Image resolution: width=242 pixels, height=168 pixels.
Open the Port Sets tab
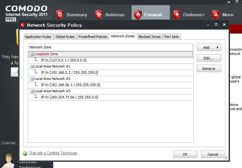(x=172, y=37)
